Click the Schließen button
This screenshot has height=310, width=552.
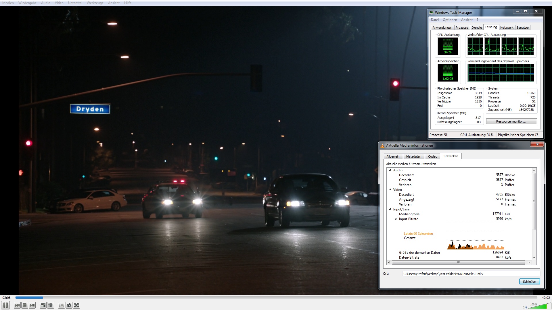pyautogui.click(x=529, y=282)
